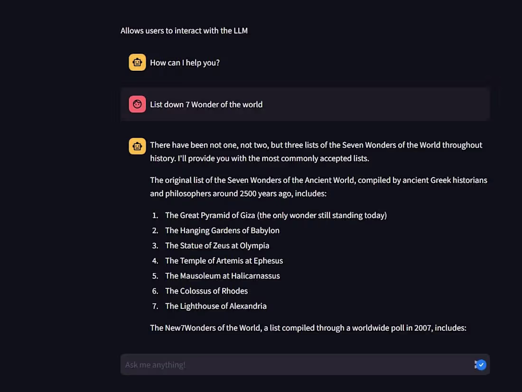Click the 'New7Wonders of the World' paragraph
The image size is (522, 392).
click(x=308, y=328)
